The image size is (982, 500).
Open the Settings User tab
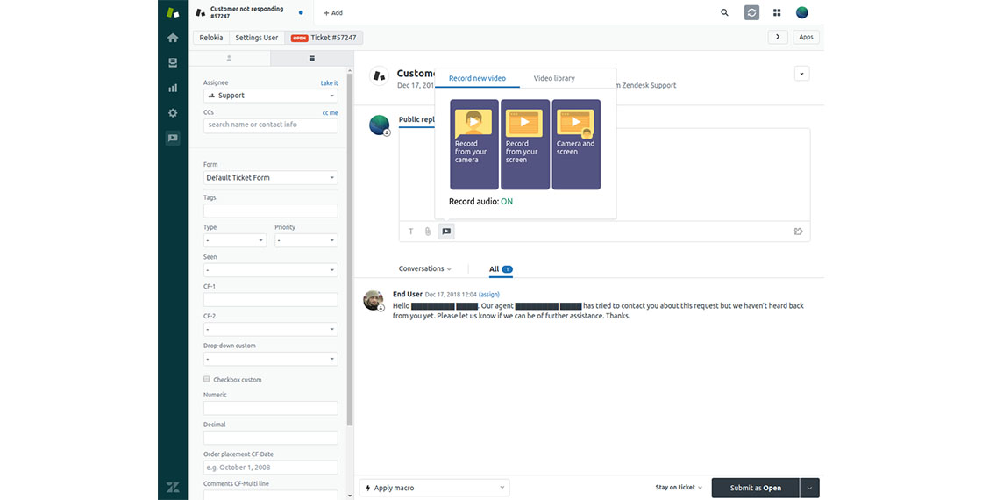pos(257,38)
